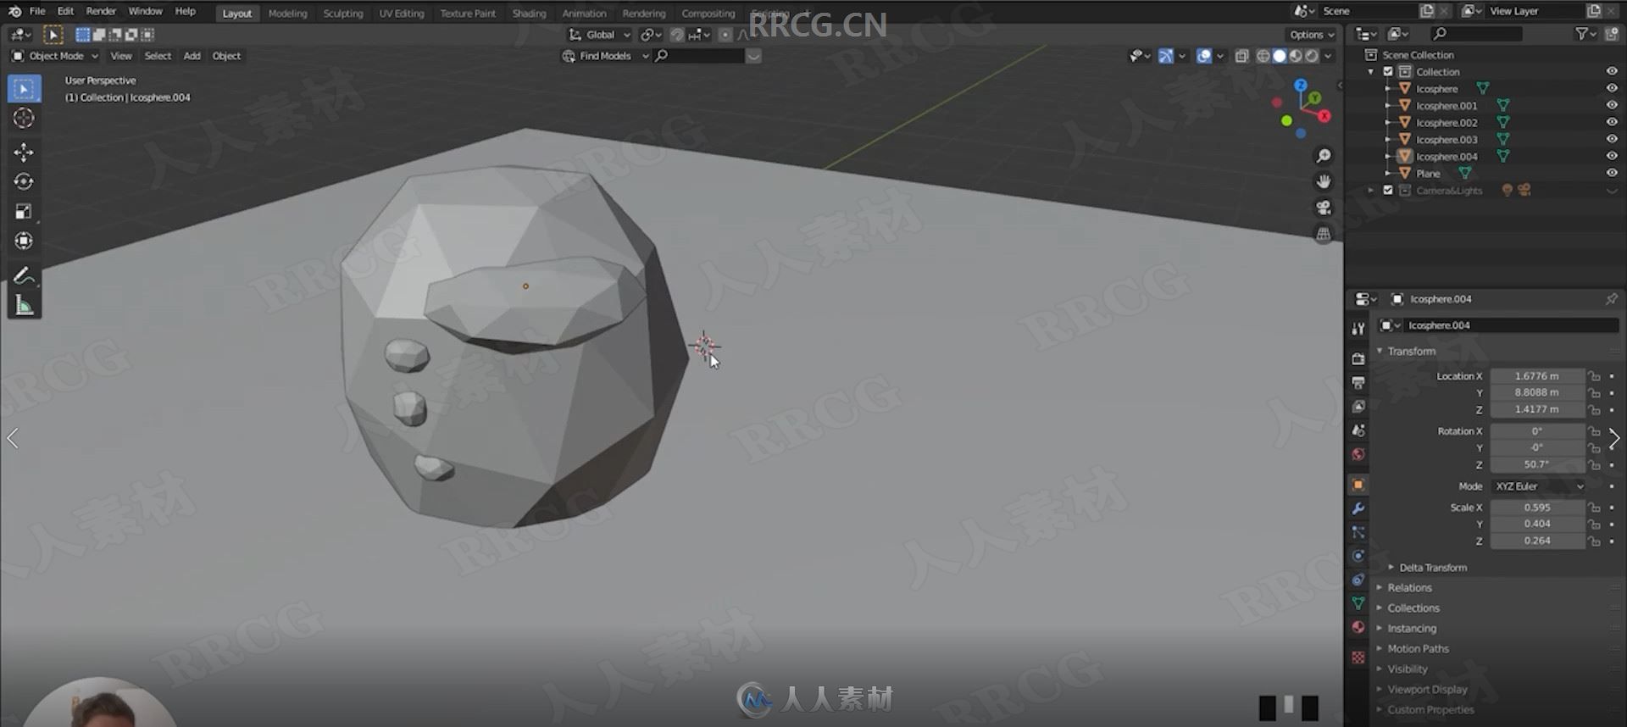Open the Physics properties tab
The image size is (1627, 727).
(x=1358, y=556)
